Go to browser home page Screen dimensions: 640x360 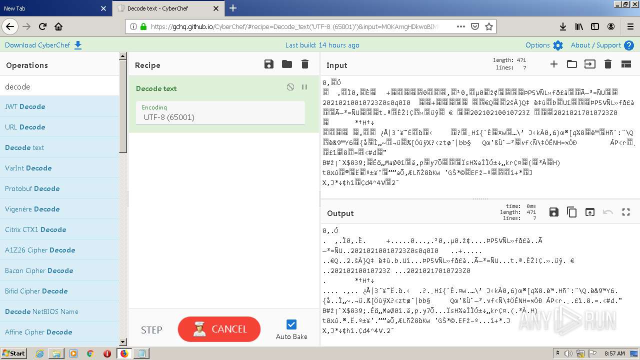pos(58,26)
